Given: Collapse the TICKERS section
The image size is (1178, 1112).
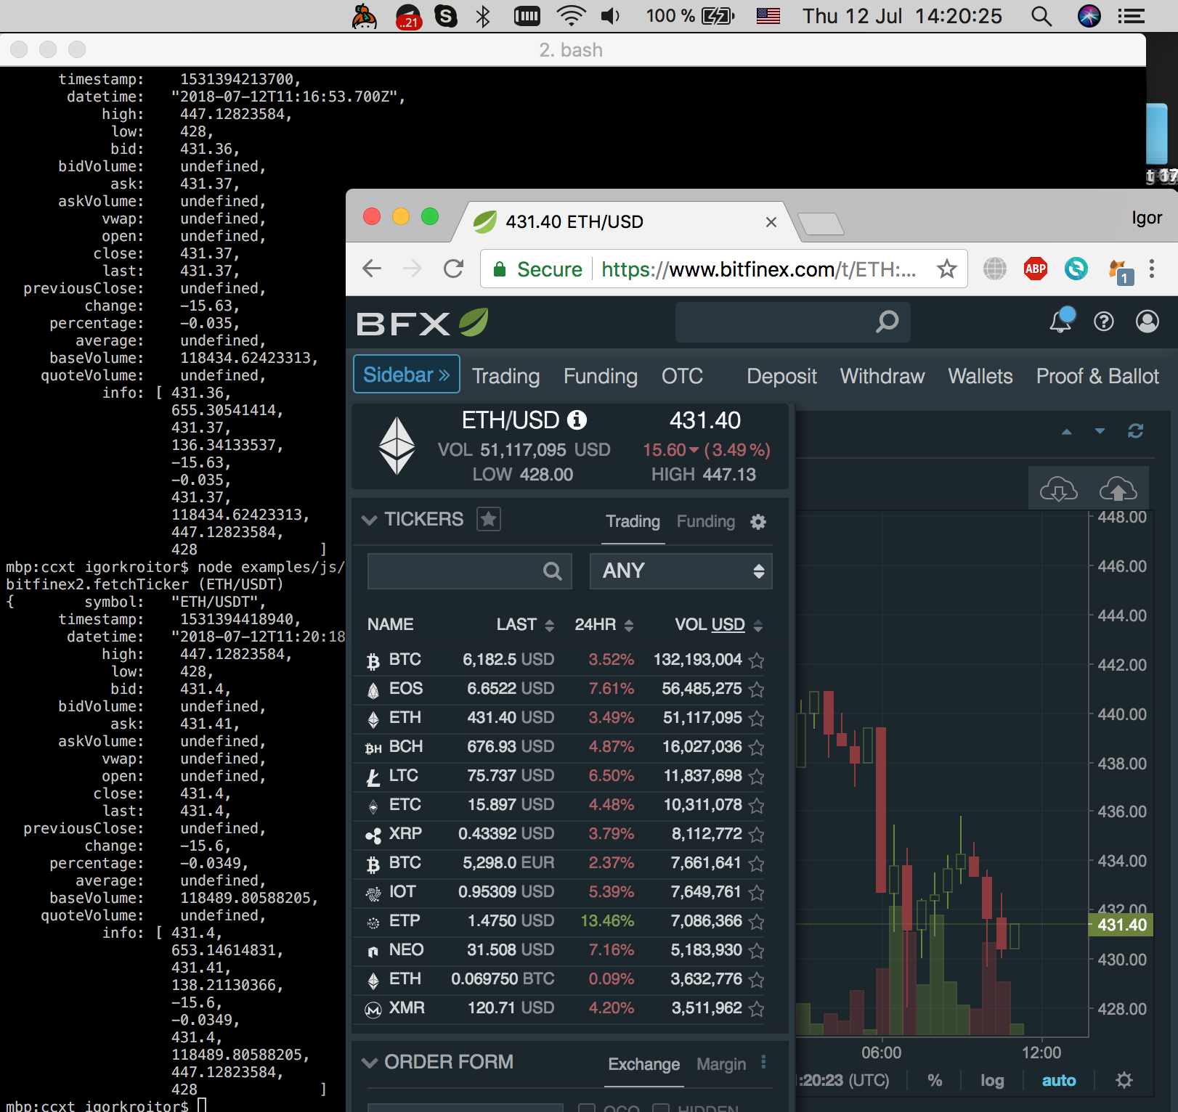Looking at the screenshot, I should [369, 519].
